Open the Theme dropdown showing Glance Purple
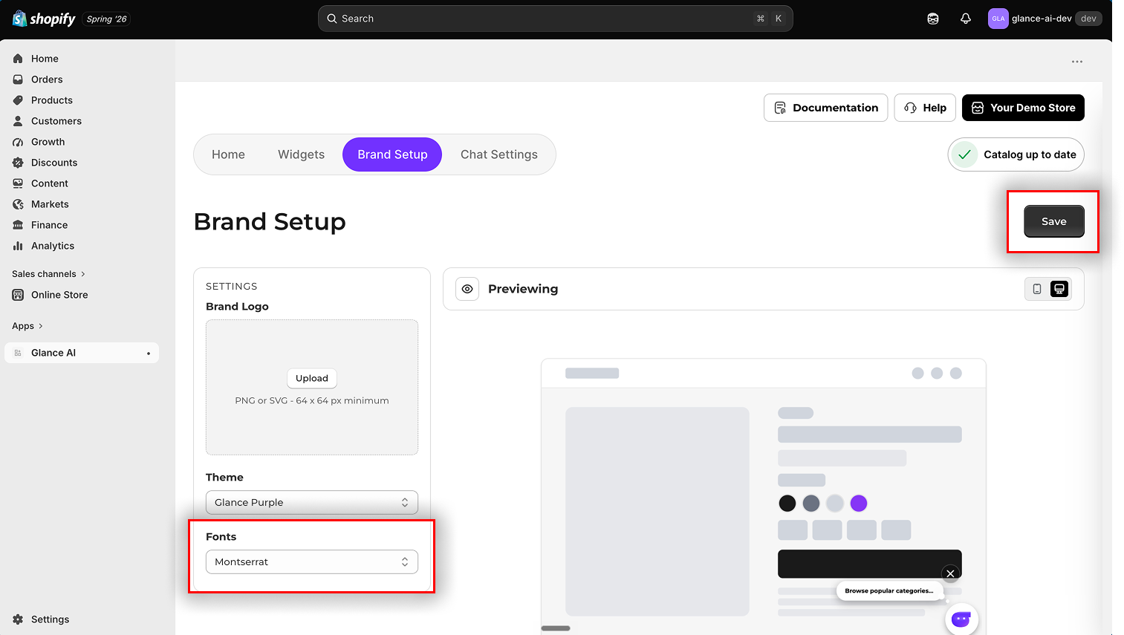The height and width of the screenshot is (635, 1124). coord(312,503)
